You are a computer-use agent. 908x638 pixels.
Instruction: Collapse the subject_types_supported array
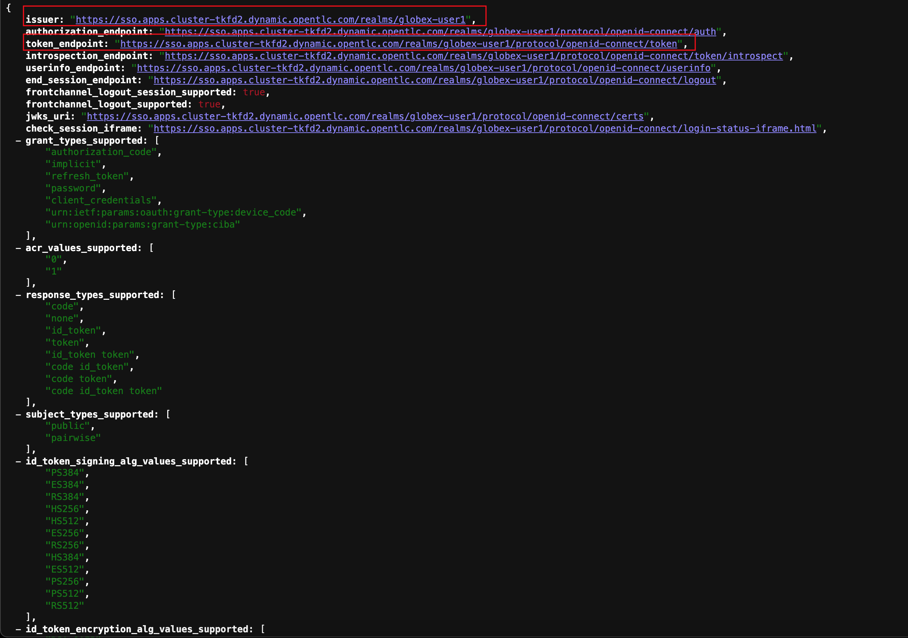18,415
